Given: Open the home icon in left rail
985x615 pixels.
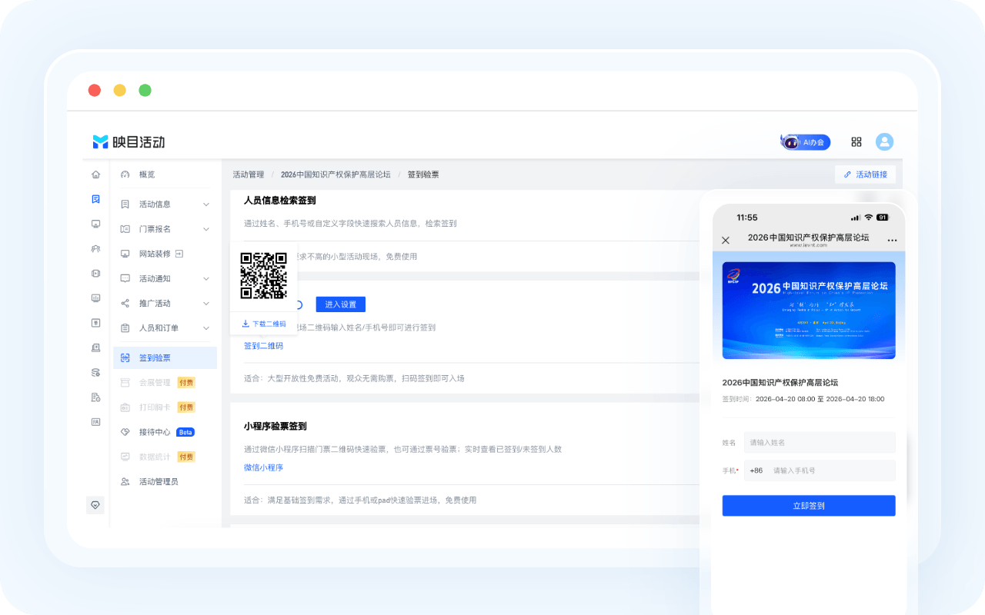Looking at the screenshot, I should (95, 175).
